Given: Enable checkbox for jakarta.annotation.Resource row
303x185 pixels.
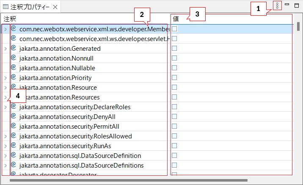Looking at the screenshot, I should [x=174, y=87].
